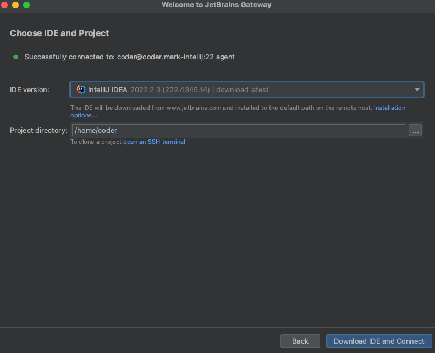Click the Project directory label
This screenshot has height=353, width=435.
point(38,130)
